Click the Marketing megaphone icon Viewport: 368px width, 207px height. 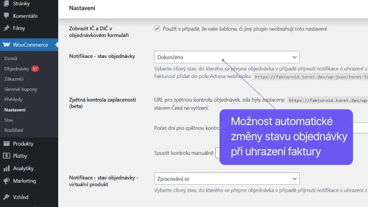(6, 181)
